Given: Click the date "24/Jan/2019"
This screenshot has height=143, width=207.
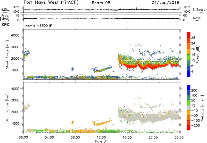Looking at the screenshot, I should click(x=165, y=3).
